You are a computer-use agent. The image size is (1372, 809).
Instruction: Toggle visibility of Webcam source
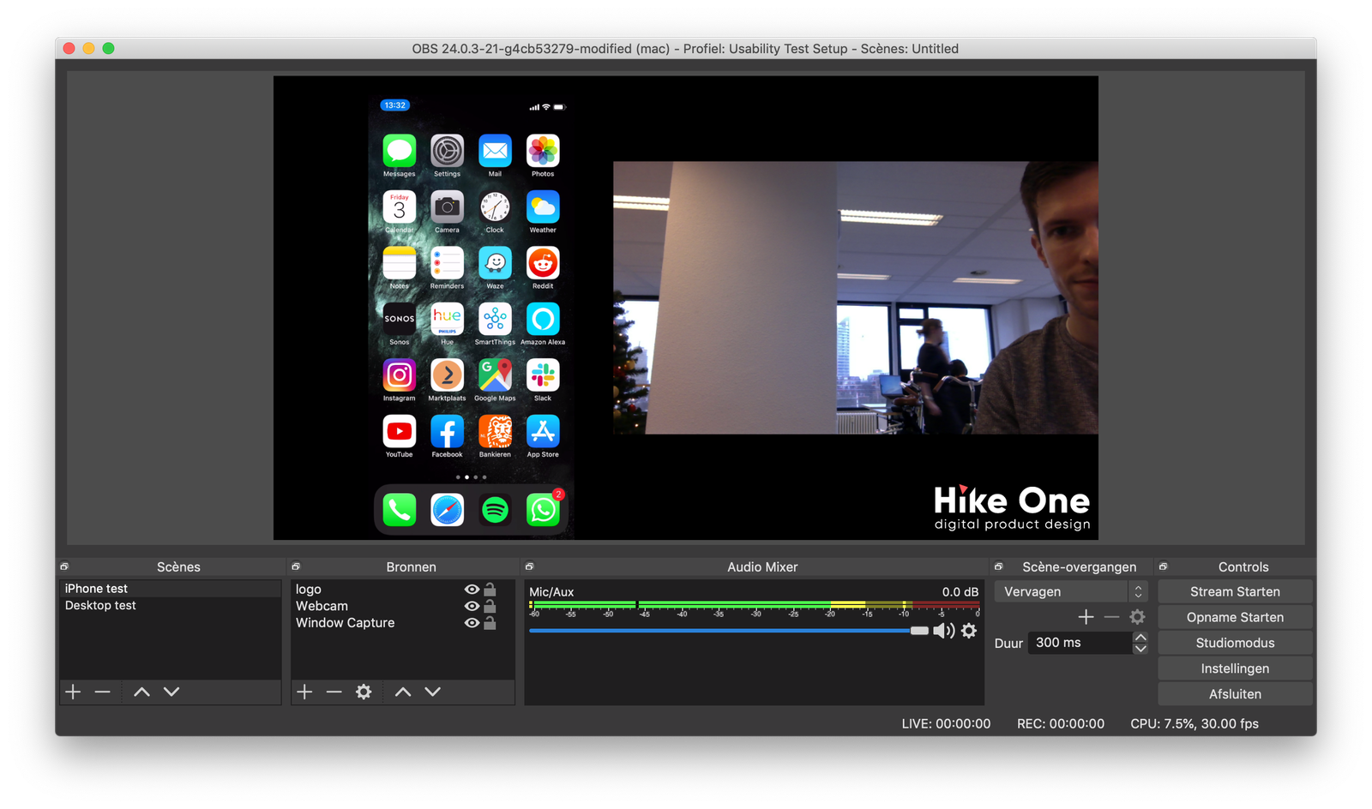(472, 606)
